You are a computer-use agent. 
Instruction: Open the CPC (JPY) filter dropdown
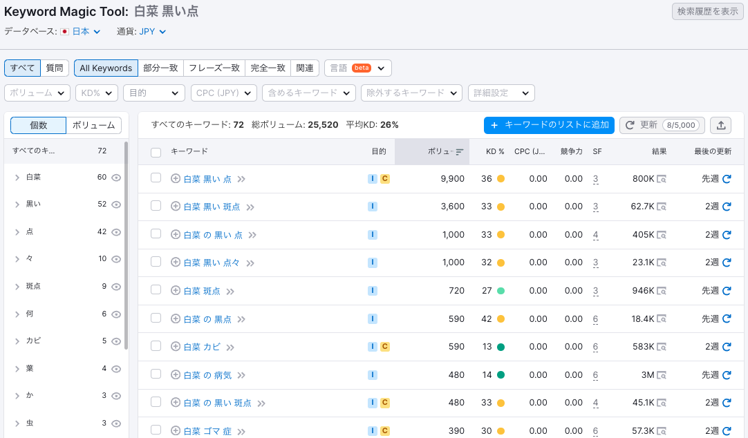[x=224, y=93]
